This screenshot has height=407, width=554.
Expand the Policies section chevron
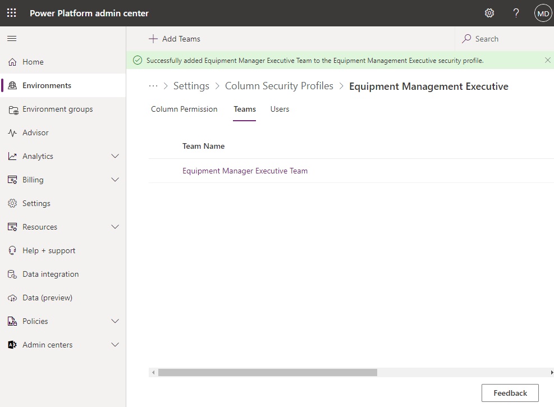tap(115, 321)
